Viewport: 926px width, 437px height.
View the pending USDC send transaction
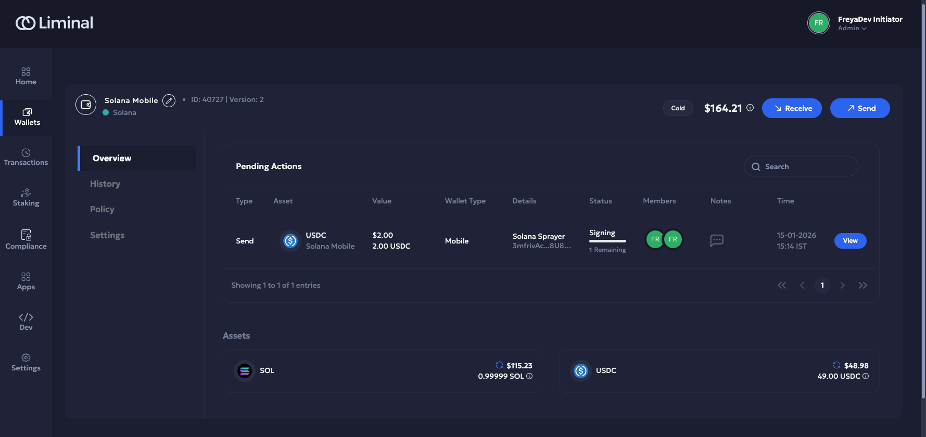point(850,241)
